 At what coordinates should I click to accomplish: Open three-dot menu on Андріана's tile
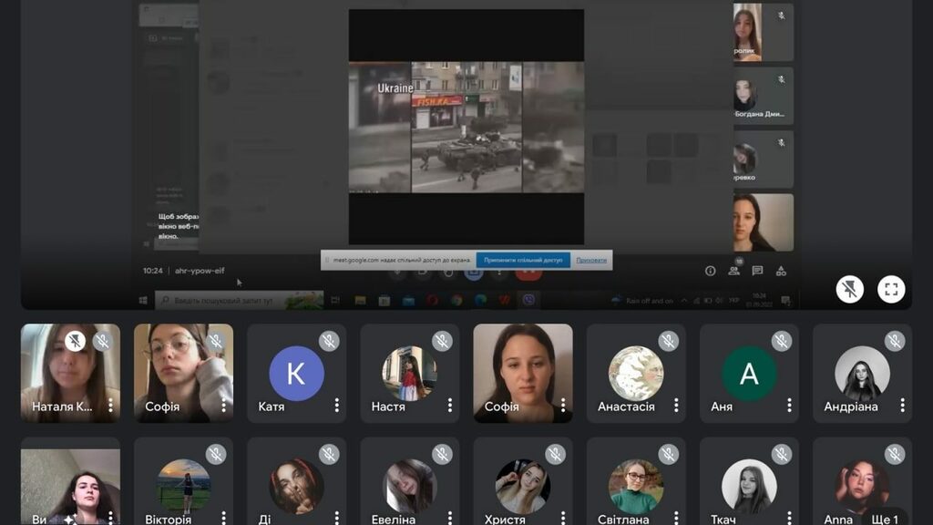(x=902, y=406)
